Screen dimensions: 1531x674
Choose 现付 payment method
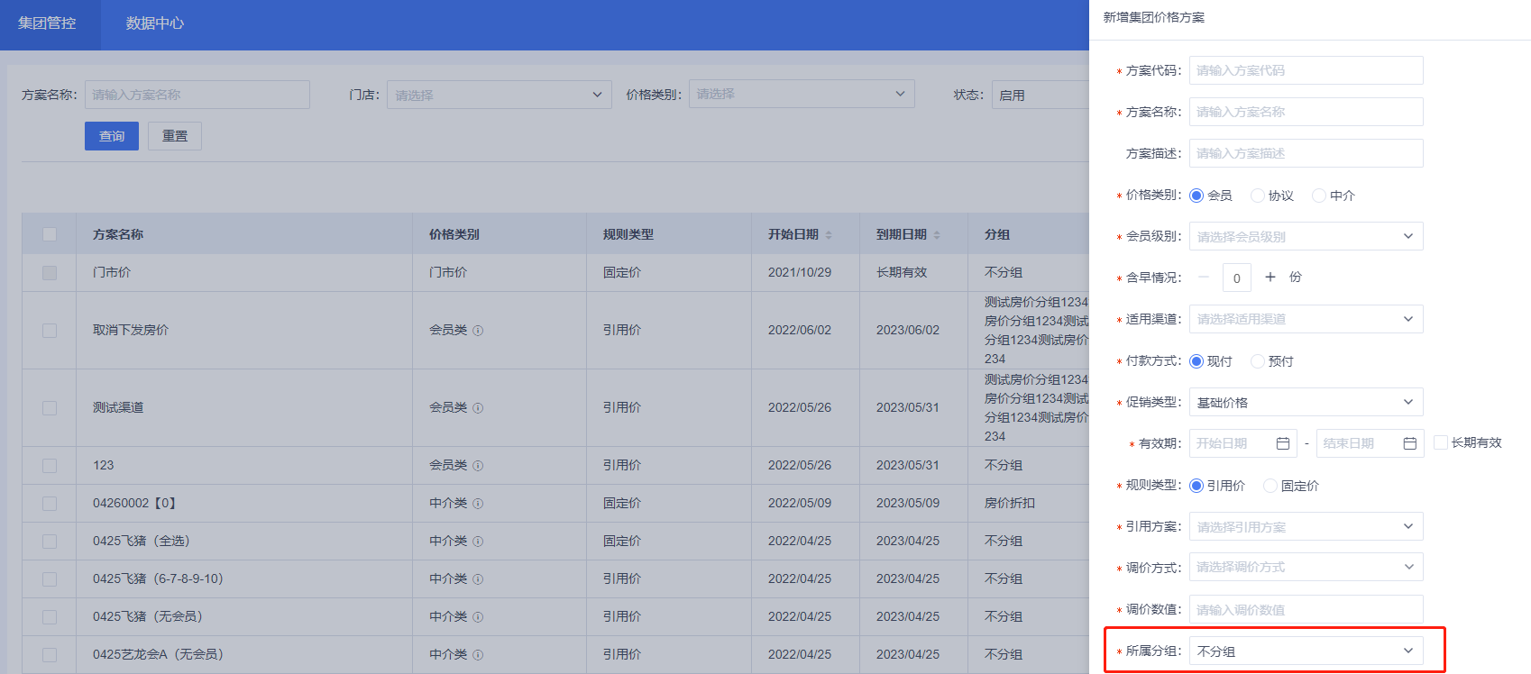pos(1196,361)
